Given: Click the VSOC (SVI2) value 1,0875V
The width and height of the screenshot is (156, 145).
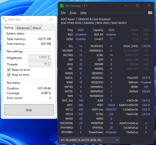Looking at the screenshot, I should (x=146, y=46).
